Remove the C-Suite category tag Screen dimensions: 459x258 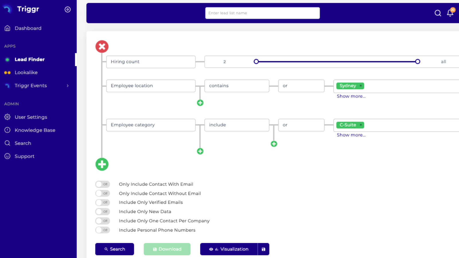pyautogui.click(x=361, y=125)
